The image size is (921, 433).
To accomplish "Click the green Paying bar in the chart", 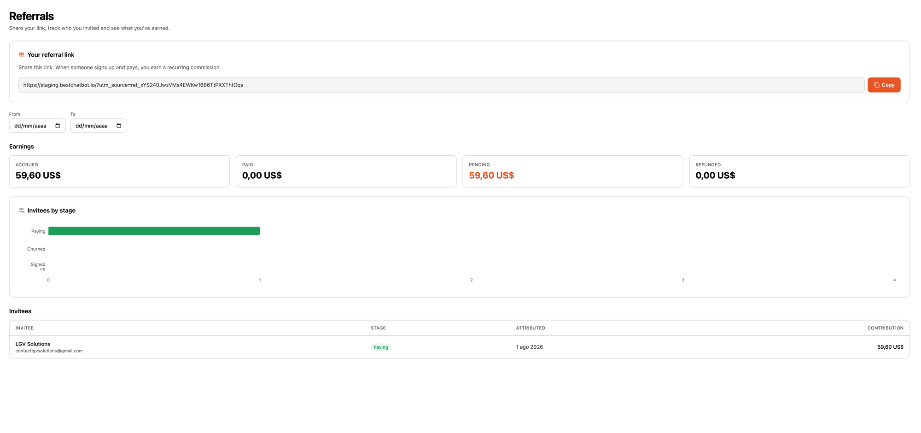I will (x=154, y=231).
